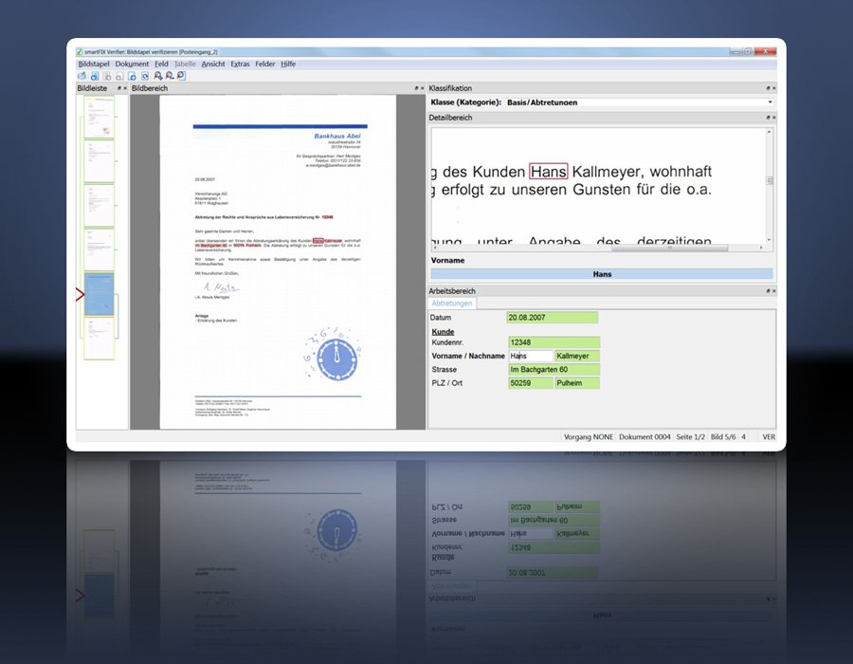Click scroll-down arrow in Detailbereich

pyautogui.click(x=770, y=239)
